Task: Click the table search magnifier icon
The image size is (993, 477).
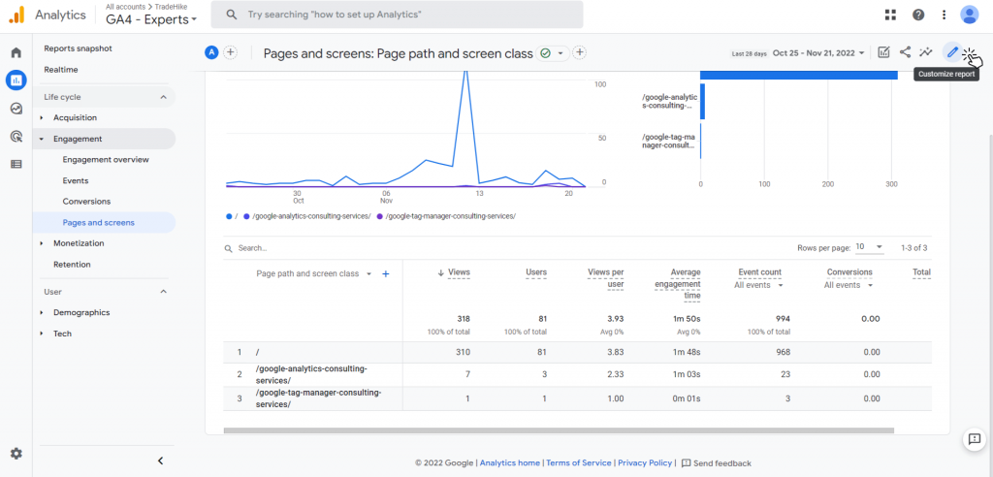Action: click(229, 249)
